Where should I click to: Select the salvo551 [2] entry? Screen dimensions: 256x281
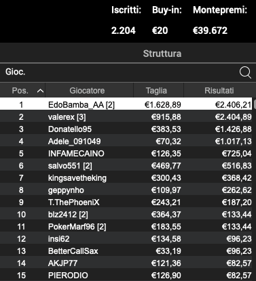tap(126, 165)
